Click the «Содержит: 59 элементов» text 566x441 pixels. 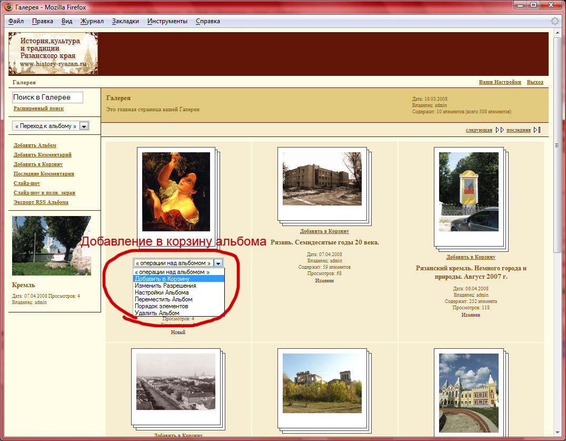coord(324,267)
